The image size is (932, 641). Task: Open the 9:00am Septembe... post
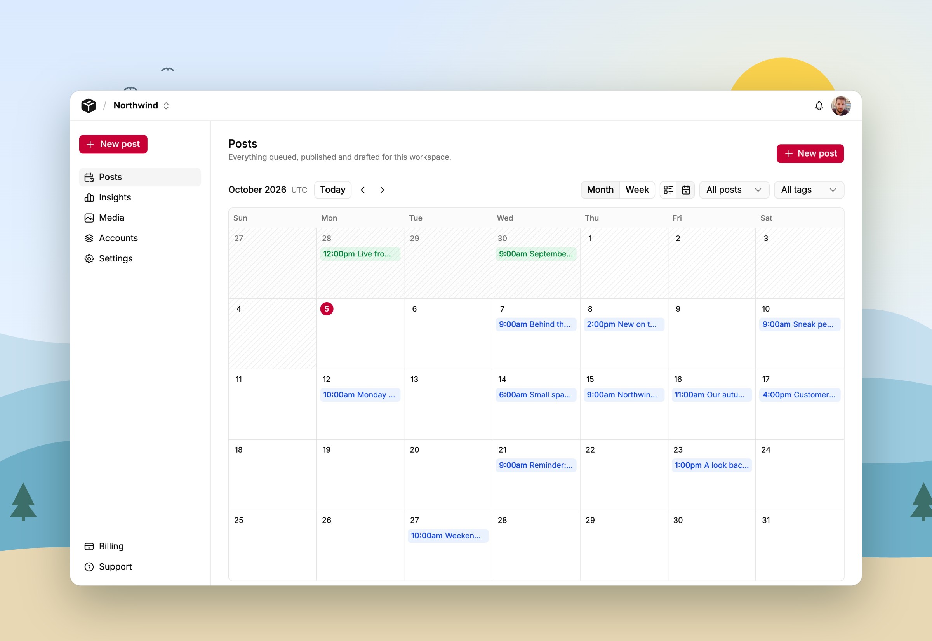click(x=536, y=254)
